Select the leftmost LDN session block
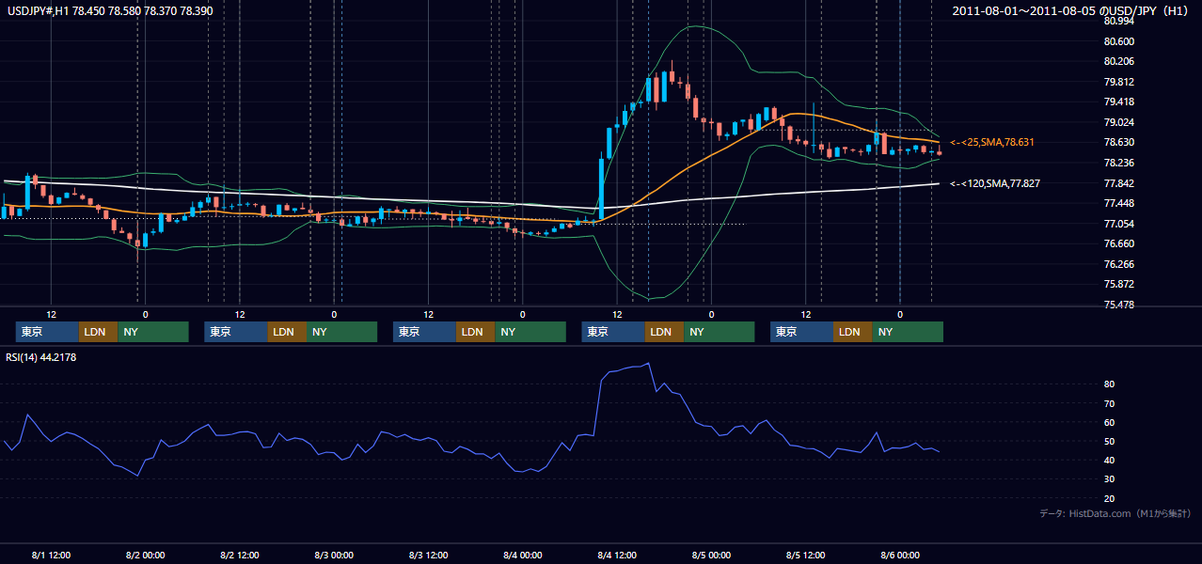 tap(99, 332)
